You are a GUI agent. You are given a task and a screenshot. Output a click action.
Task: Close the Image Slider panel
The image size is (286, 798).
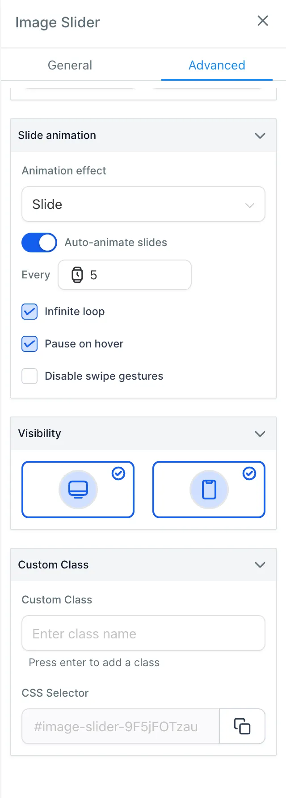263,21
